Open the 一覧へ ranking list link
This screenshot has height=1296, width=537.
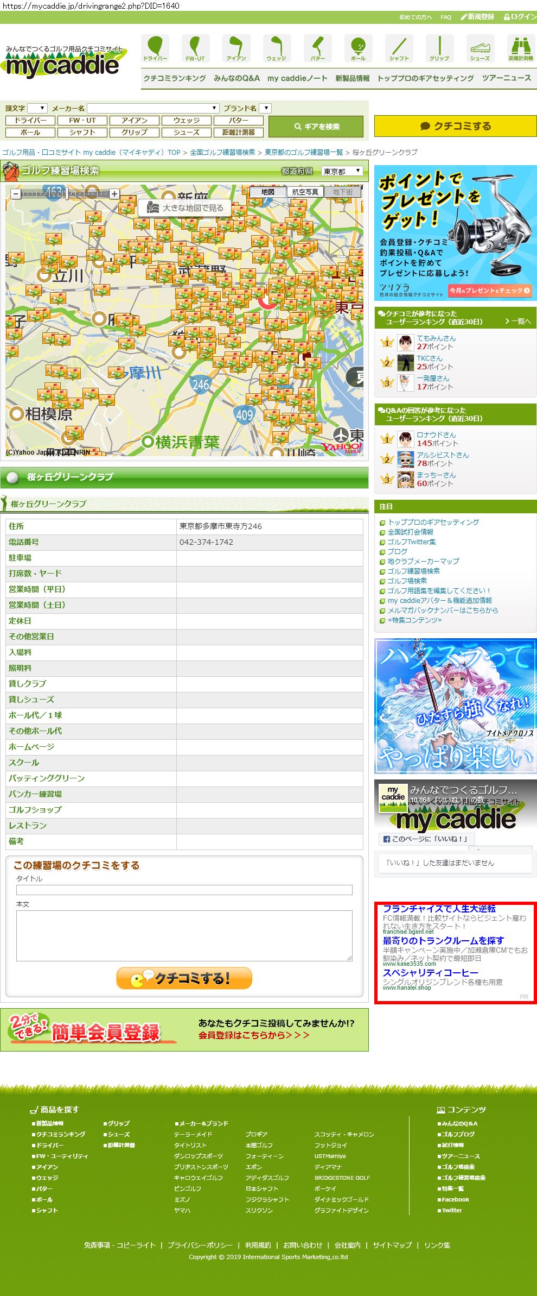pyautogui.click(x=518, y=322)
